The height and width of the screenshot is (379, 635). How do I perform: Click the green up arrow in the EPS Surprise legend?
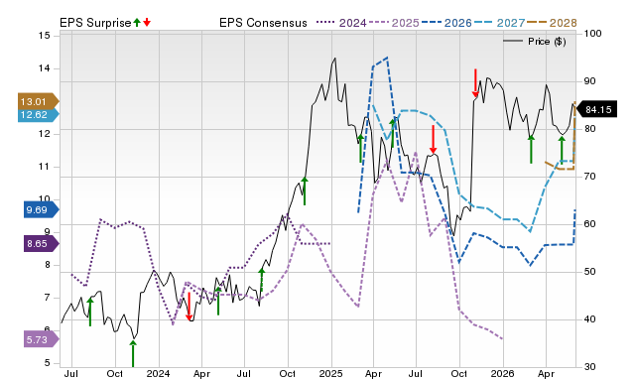(x=137, y=22)
